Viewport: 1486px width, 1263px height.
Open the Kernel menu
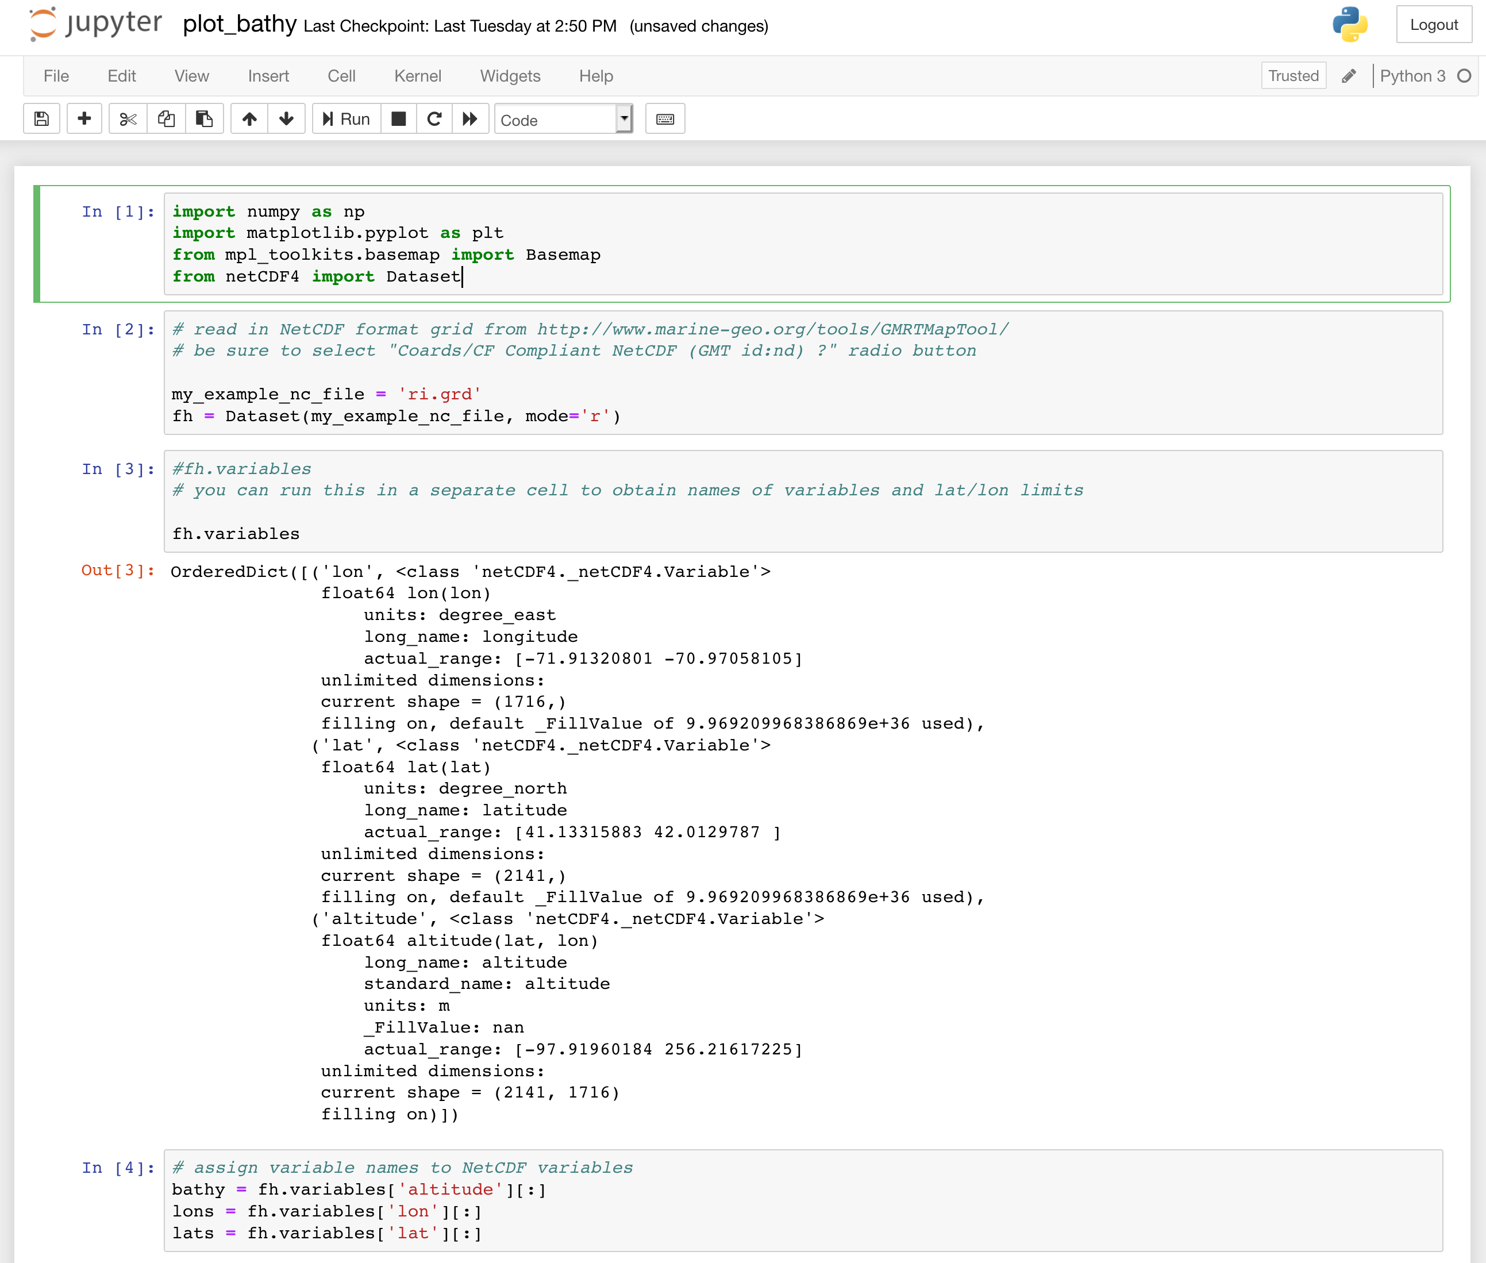pos(418,76)
